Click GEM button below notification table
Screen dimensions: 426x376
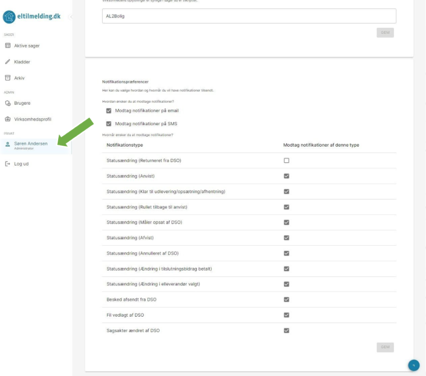pos(385,347)
